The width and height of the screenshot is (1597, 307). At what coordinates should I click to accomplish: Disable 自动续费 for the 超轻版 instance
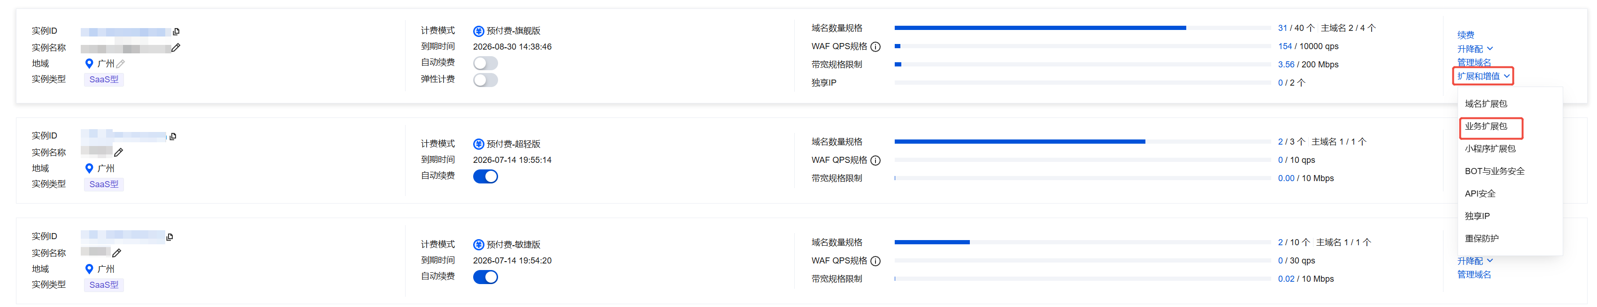coord(485,176)
